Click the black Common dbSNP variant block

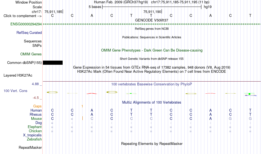(x=53, y=63)
